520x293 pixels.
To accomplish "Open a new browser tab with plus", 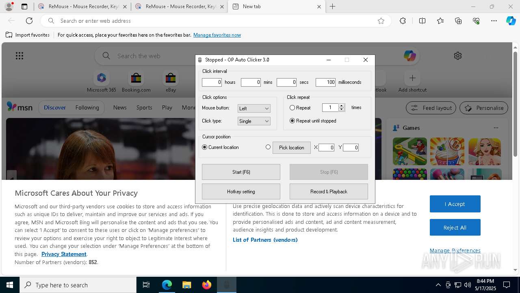I will pos(332,7).
